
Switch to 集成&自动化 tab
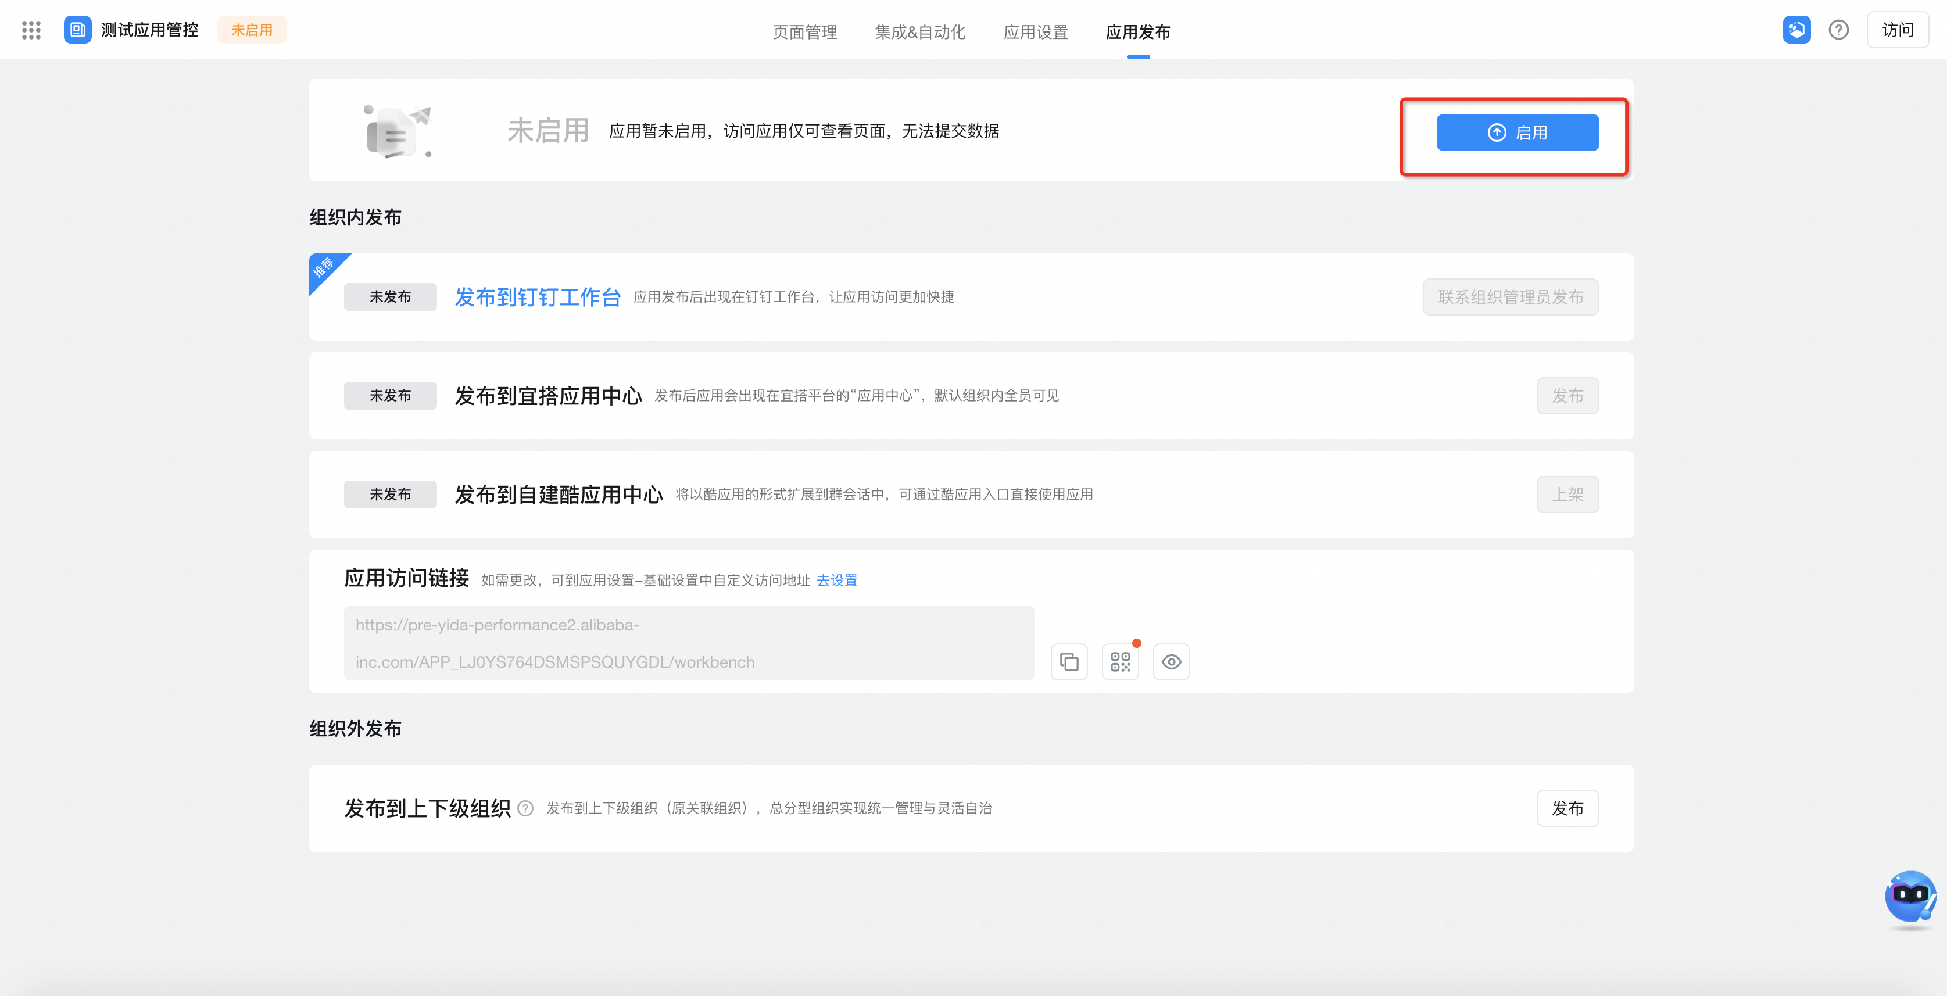pyautogui.click(x=920, y=32)
